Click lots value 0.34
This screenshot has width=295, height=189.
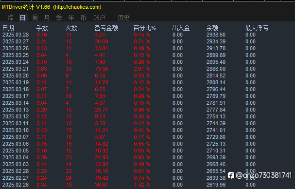pyautogui.click(x=42, y=185)
